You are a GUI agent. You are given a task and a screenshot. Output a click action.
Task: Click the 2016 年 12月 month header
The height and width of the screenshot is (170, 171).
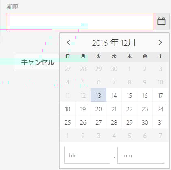pos(114,43)
